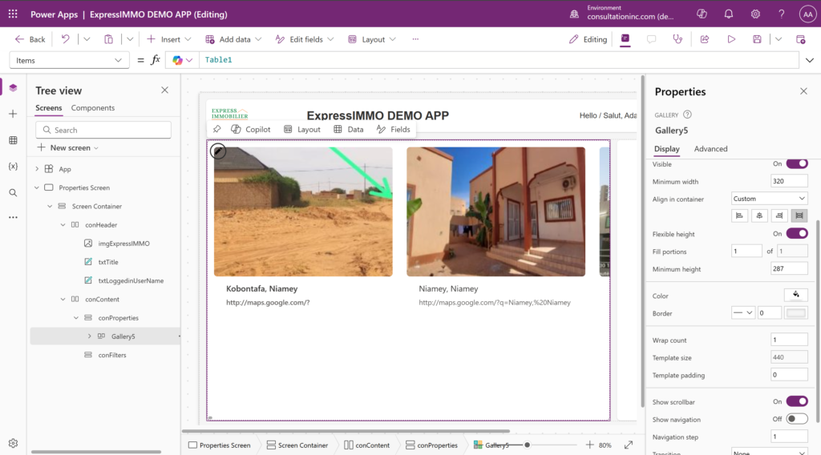This screenshot has height=455, width=821.
Task: Select the first Align in container button
Action: pos(739,215)
